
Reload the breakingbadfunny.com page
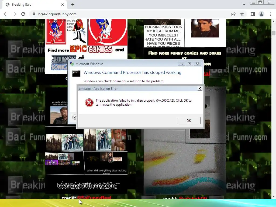pos(23,14)
